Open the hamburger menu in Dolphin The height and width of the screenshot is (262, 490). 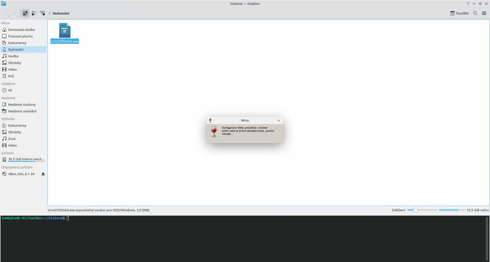coord(484,13)
